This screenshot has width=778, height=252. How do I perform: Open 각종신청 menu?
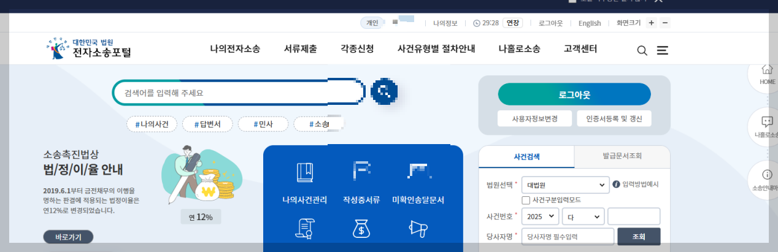357,49
